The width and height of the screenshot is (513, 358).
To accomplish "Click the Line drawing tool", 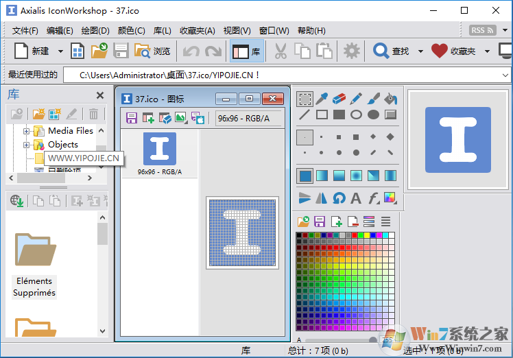I will pyautogui.click(x=305, y=115).
